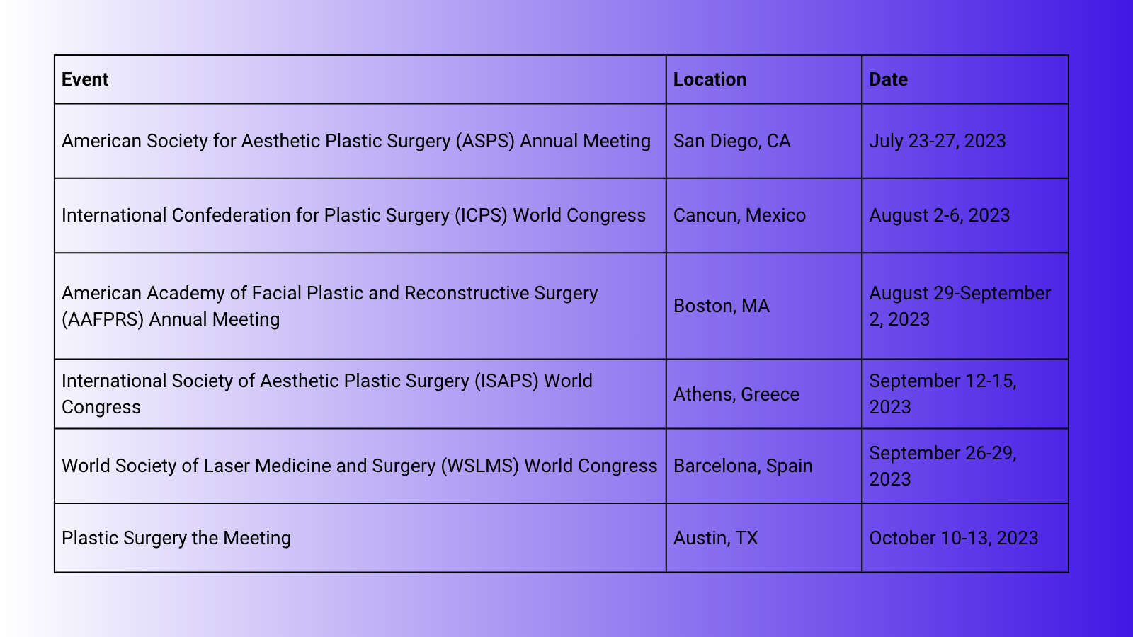1133x637 pixels.
Task: Click the Athens, Greece location cell
Action: (x=764, y=394)
